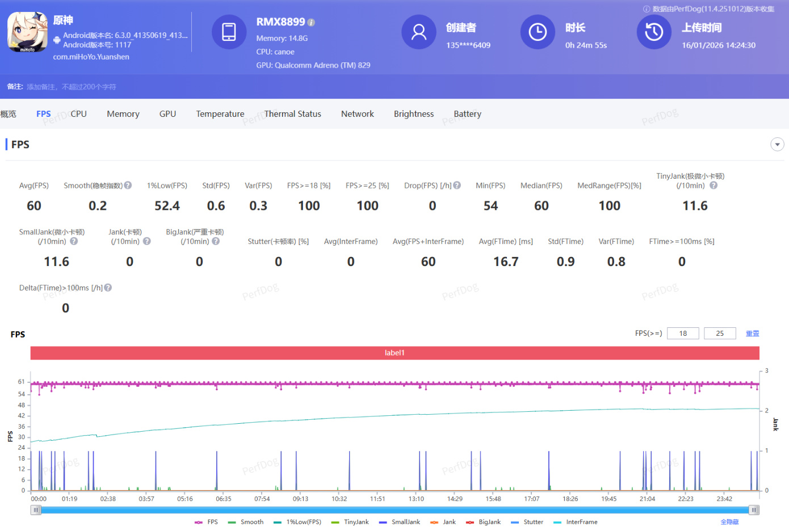
Task: Click the creator user profile icon
Action: point(418,32)
